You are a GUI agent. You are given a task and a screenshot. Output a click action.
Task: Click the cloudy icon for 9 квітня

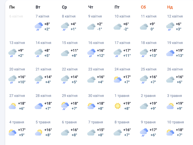coord(91,26)
